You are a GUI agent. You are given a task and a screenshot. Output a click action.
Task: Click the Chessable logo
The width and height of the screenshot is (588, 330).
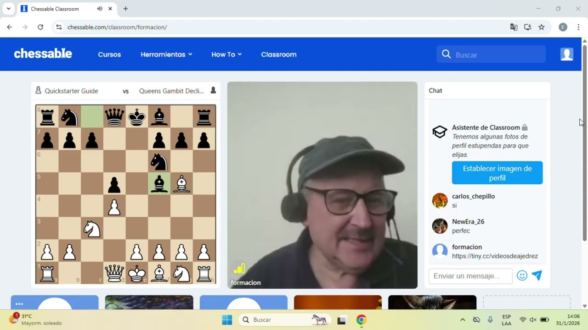pos(43,54)
